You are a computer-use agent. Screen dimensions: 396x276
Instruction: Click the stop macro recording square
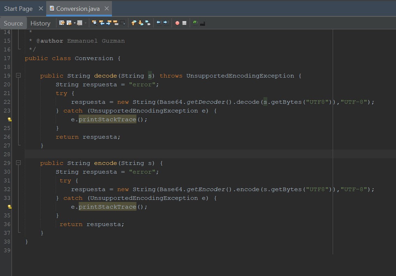click(184, 22)
